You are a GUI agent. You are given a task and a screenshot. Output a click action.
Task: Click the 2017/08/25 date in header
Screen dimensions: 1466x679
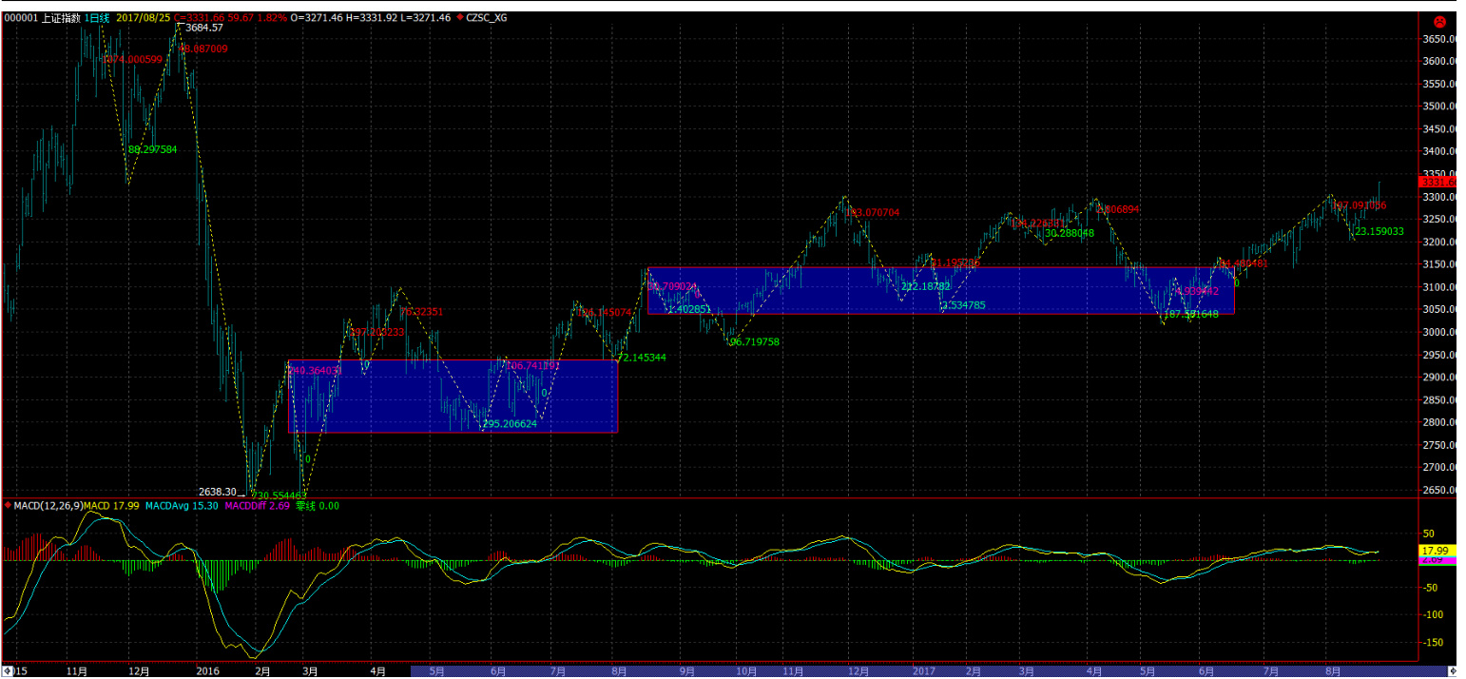pyautogui.click(x=142, y=18)
